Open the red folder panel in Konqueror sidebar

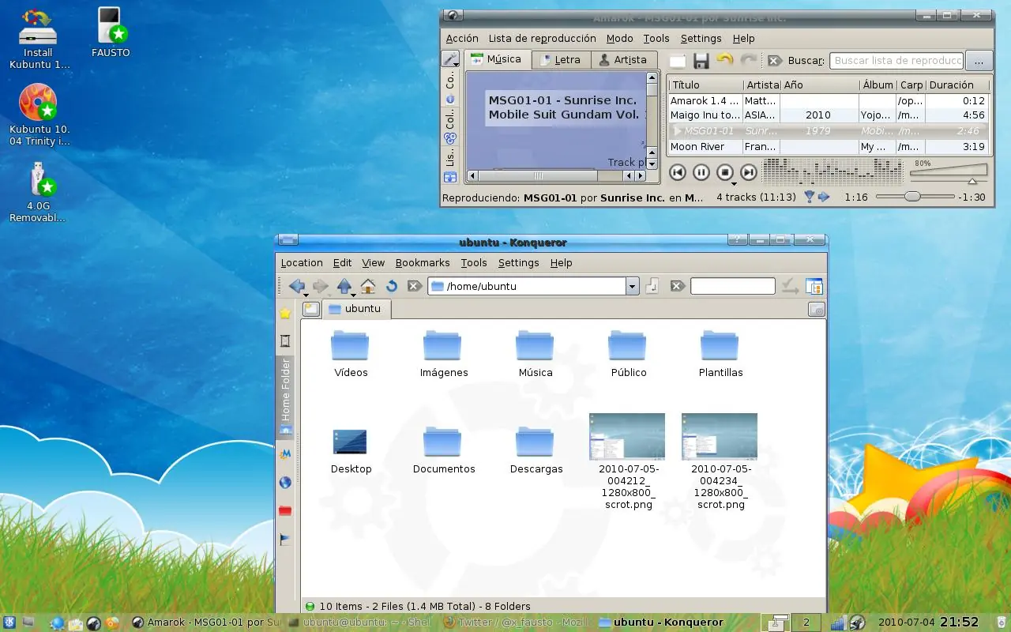285,511
